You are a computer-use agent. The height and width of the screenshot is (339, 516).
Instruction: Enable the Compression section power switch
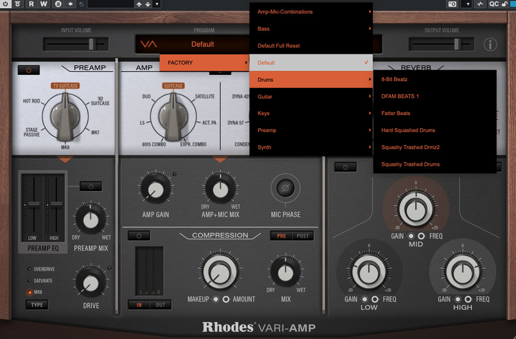coord(138,235)
